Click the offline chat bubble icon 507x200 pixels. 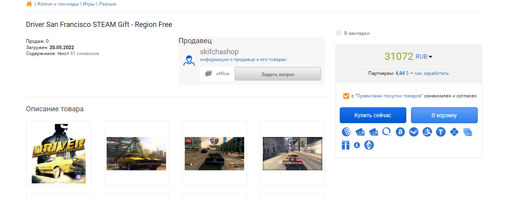(208, 74)
